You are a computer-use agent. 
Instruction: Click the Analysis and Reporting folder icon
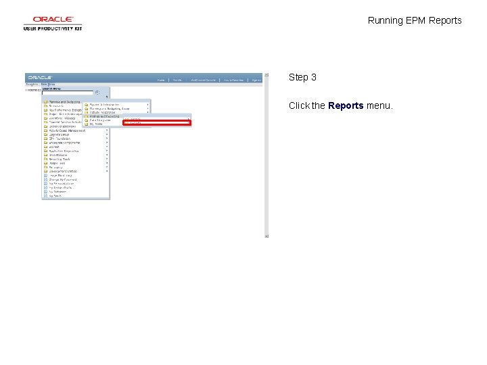coord(87,116)
